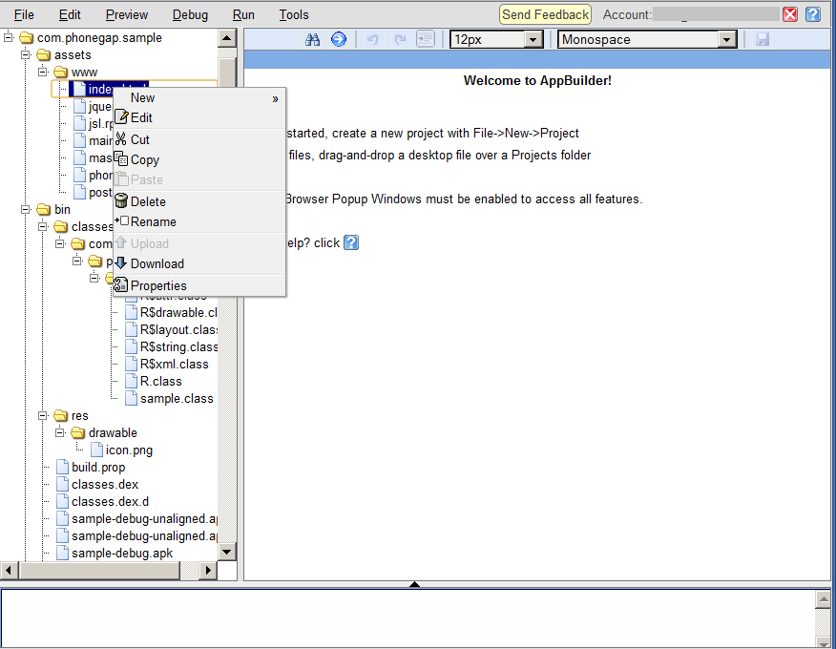The image size is (836, 649).
Task: Click the icon.png file icon
Action: [96, 450]
